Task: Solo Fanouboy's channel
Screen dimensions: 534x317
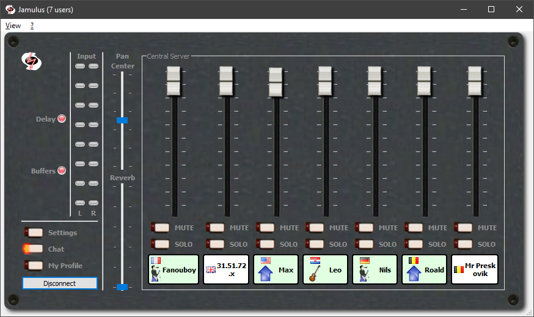Action: tap(161, 244)
